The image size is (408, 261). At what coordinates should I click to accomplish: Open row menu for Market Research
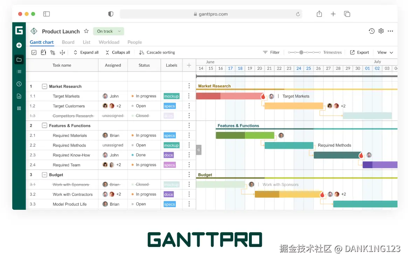click(189, 86)
